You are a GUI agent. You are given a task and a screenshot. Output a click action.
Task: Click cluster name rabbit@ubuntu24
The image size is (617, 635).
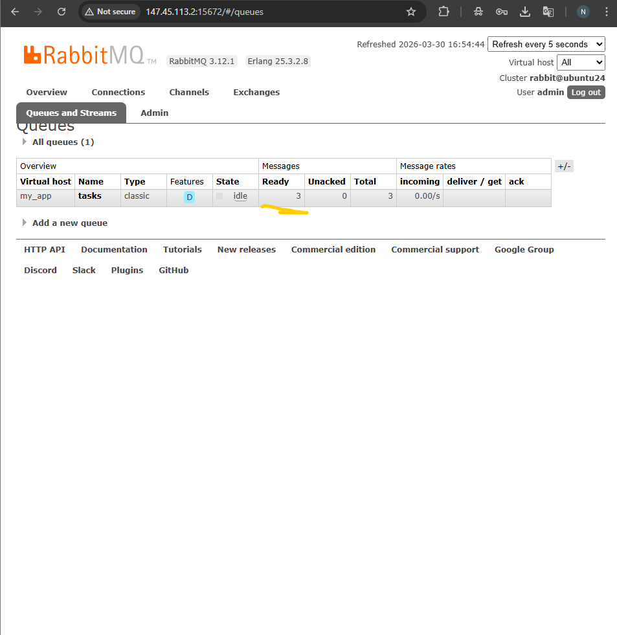pyautogui.click(x=567, y=78)
